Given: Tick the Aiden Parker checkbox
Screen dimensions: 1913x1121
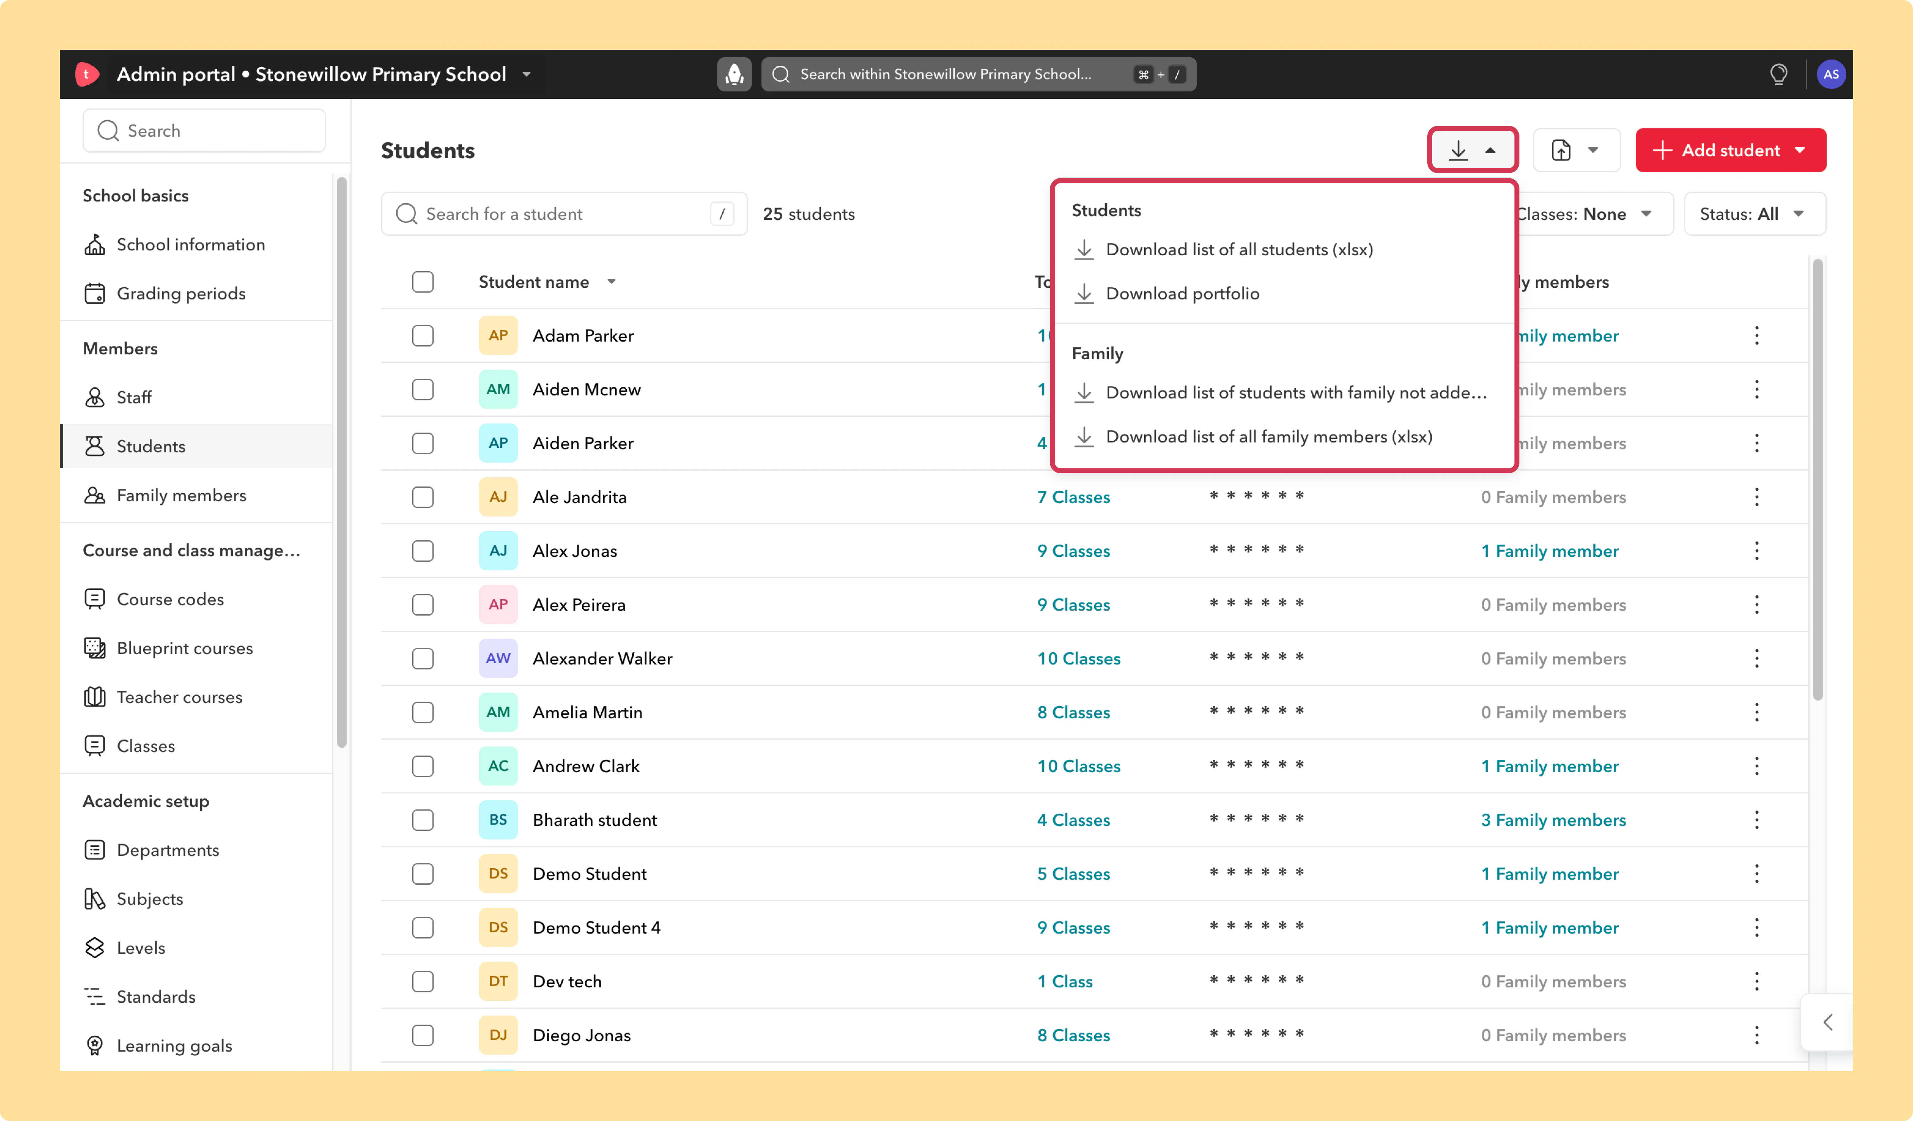Looking at the screenshot, I should [423, 443].
